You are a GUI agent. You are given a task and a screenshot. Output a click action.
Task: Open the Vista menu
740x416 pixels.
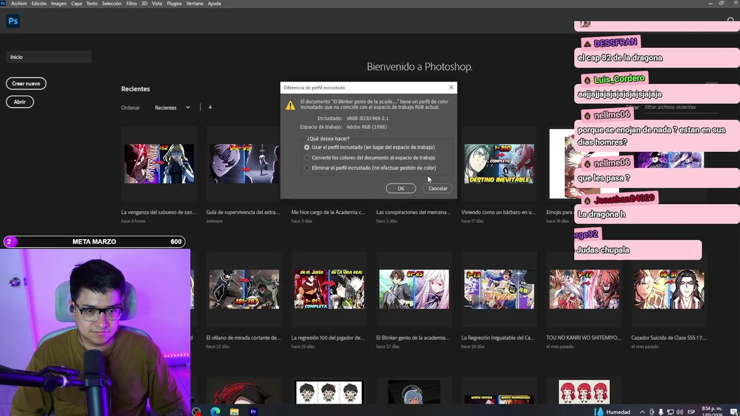pyautogui.click(x=157, y=3)
